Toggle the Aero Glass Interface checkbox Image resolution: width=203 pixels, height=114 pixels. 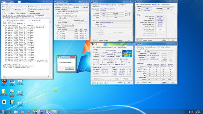click(x=29, y=13)
